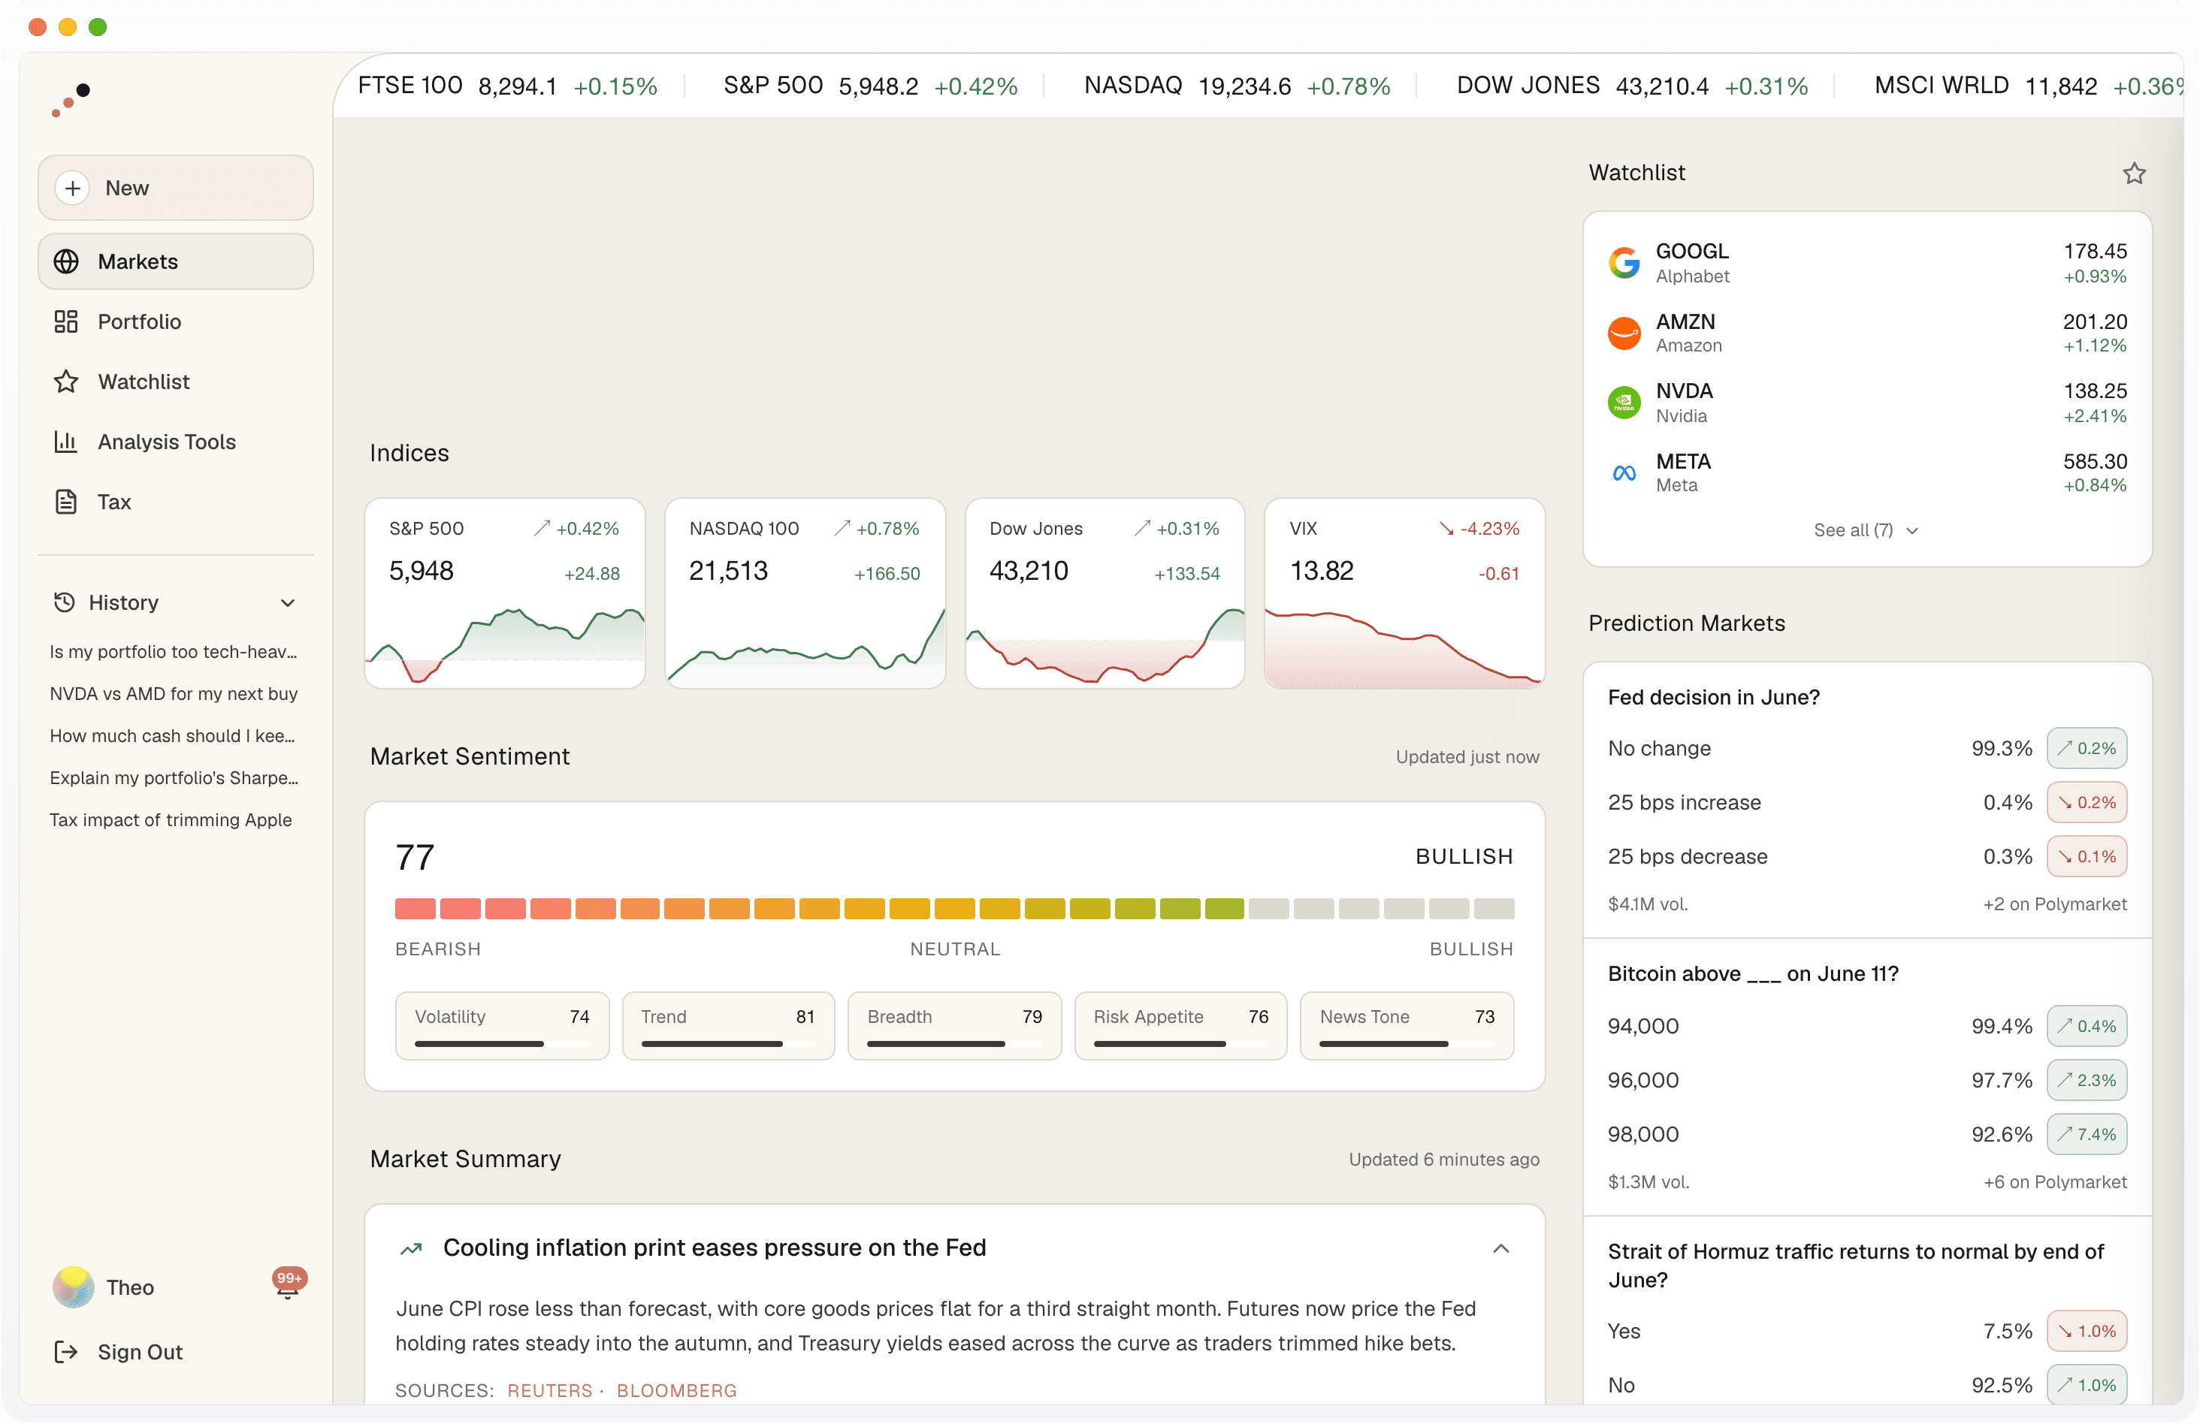Click the star icon beside Watchlist heading

(x=2133, y=173)
